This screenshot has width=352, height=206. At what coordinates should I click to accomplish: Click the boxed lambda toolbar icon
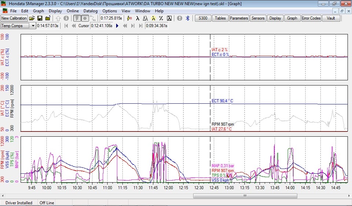pyautogui.click(x=169, y=18)
